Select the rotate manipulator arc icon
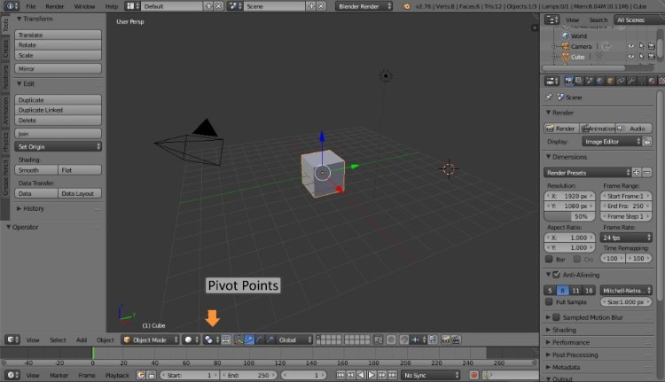This screenshot has width=665, height=382. click(x=260, y=339)
